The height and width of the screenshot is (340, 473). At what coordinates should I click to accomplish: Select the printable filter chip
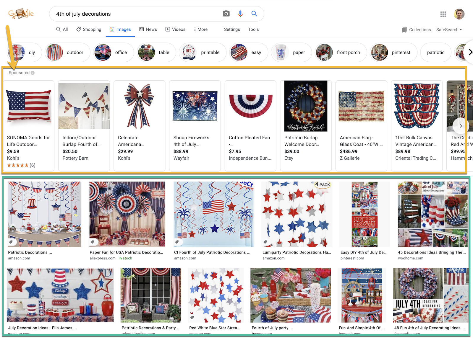point(202,52)
